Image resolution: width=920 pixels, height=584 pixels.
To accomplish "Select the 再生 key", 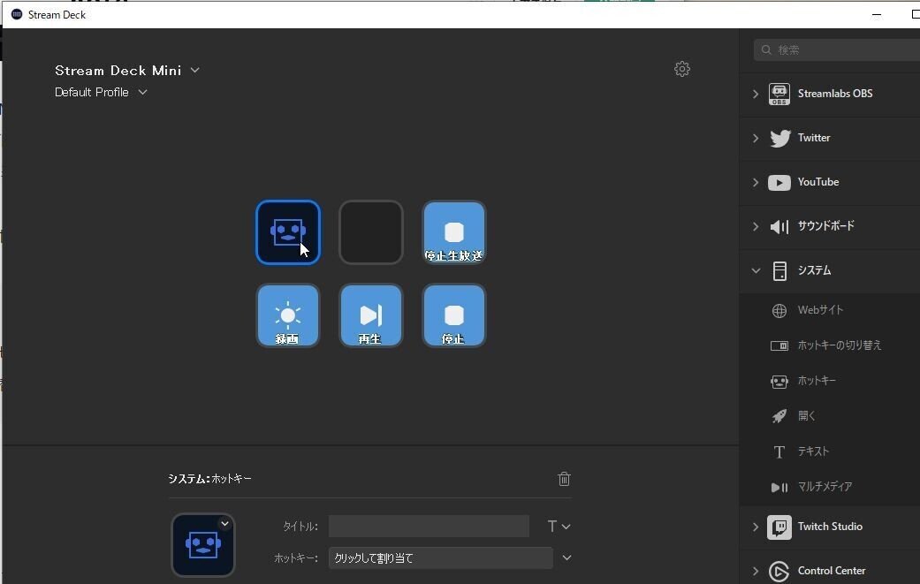I will [371, 315].
